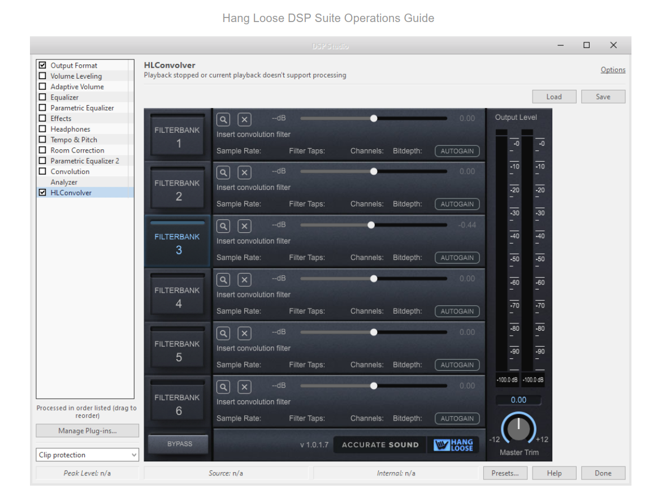
Task: Click the X clear icon in Filterbank 1
Action: (x=244, y=119)
